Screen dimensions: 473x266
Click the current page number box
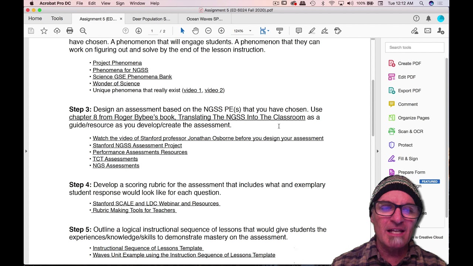tap(152, 31)
